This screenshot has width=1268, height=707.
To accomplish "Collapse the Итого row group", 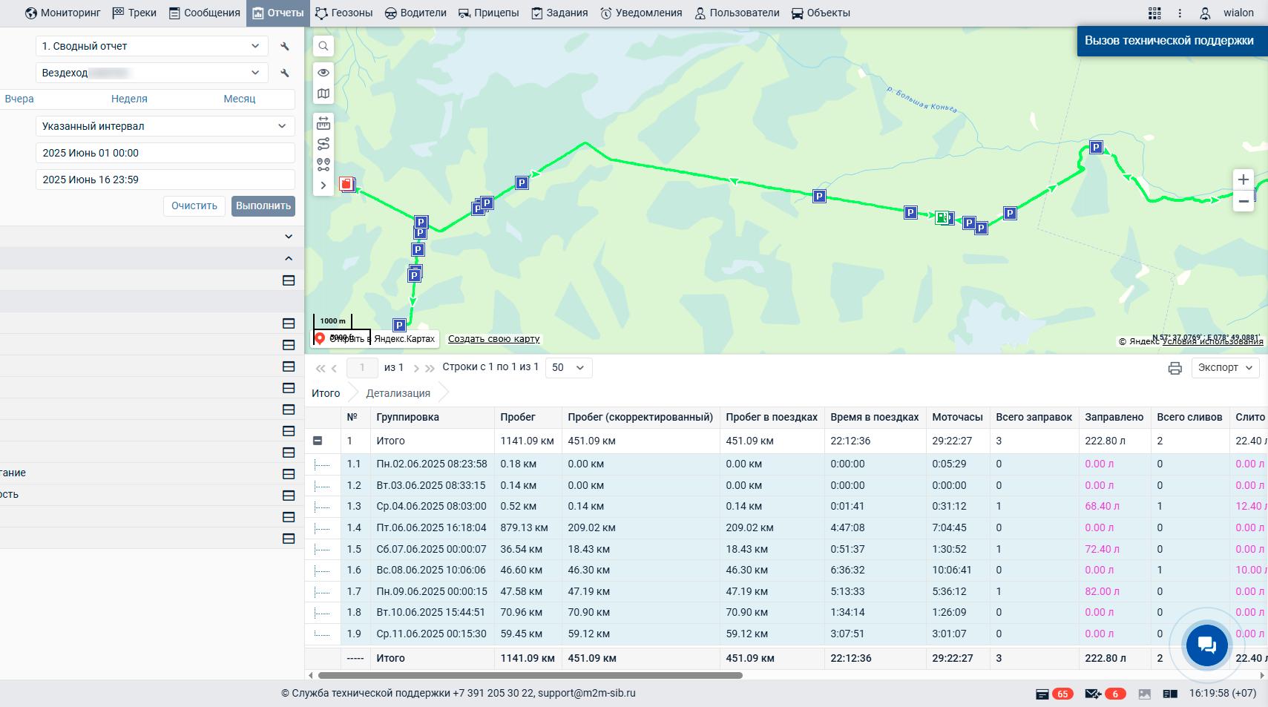I will coord(318,441).
